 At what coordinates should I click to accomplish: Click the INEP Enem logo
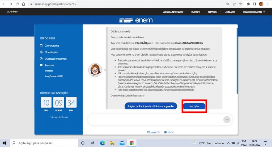pos(136,20)
